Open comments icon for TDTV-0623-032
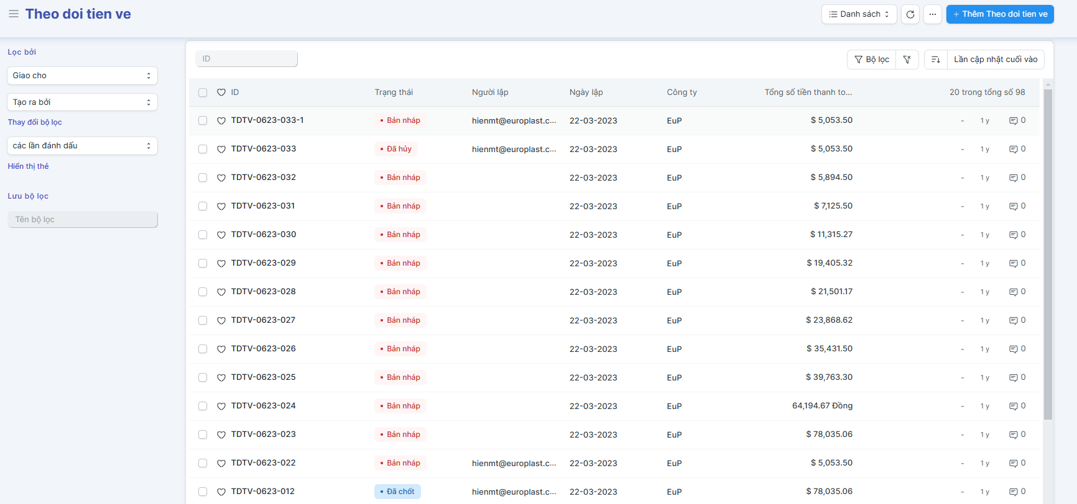The width and height of the screenshot is (1077, 504). coord(1013,178)
